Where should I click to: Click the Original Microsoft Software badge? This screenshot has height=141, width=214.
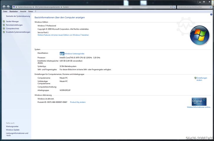[x=199, y=102]
